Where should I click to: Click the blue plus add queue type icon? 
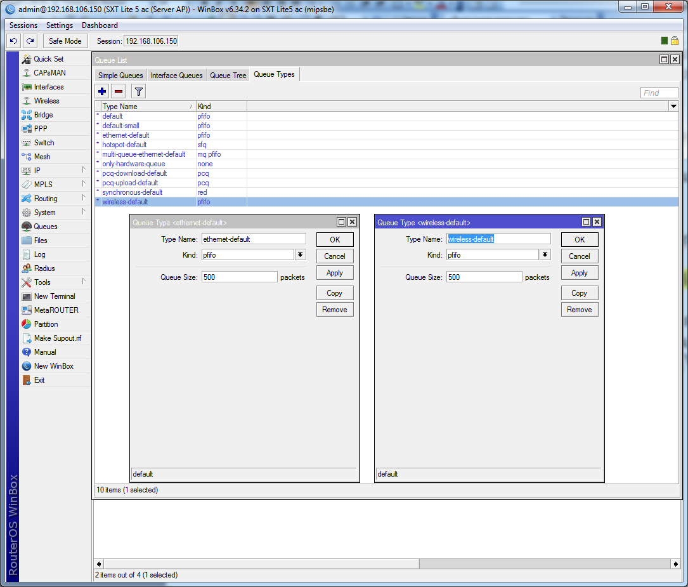coord(102,91)
